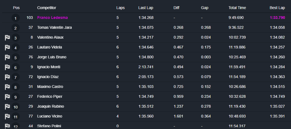291x129 pixels.
Task: Click checkered flag in Federico Piper row
Action: point(7,97)
